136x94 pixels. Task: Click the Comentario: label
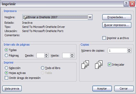pyautogui.click(x=12, y=35)
